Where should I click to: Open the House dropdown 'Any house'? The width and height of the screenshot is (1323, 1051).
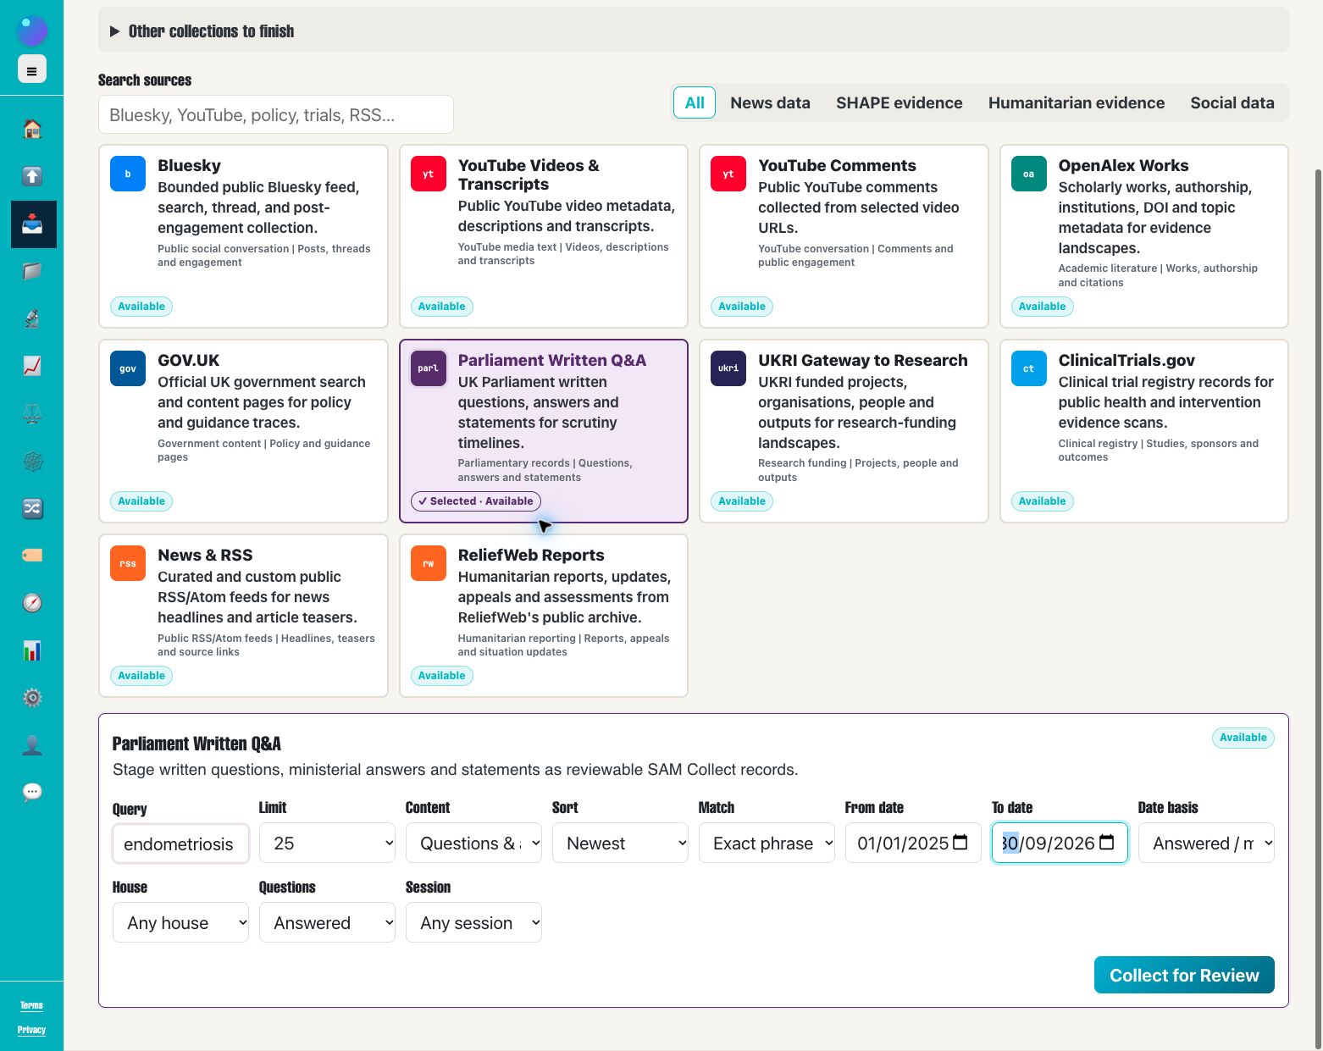(x=180, y=922)
